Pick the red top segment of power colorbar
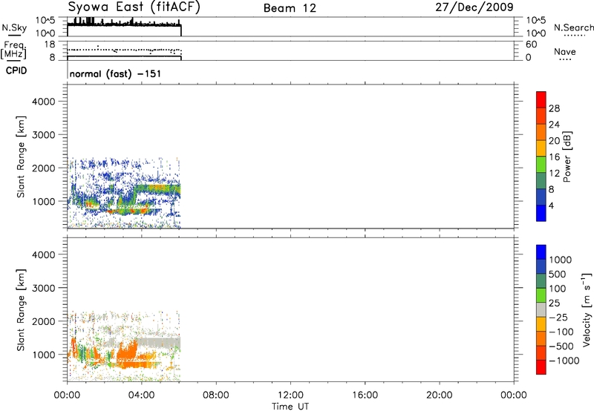 [x=541, y=100]
